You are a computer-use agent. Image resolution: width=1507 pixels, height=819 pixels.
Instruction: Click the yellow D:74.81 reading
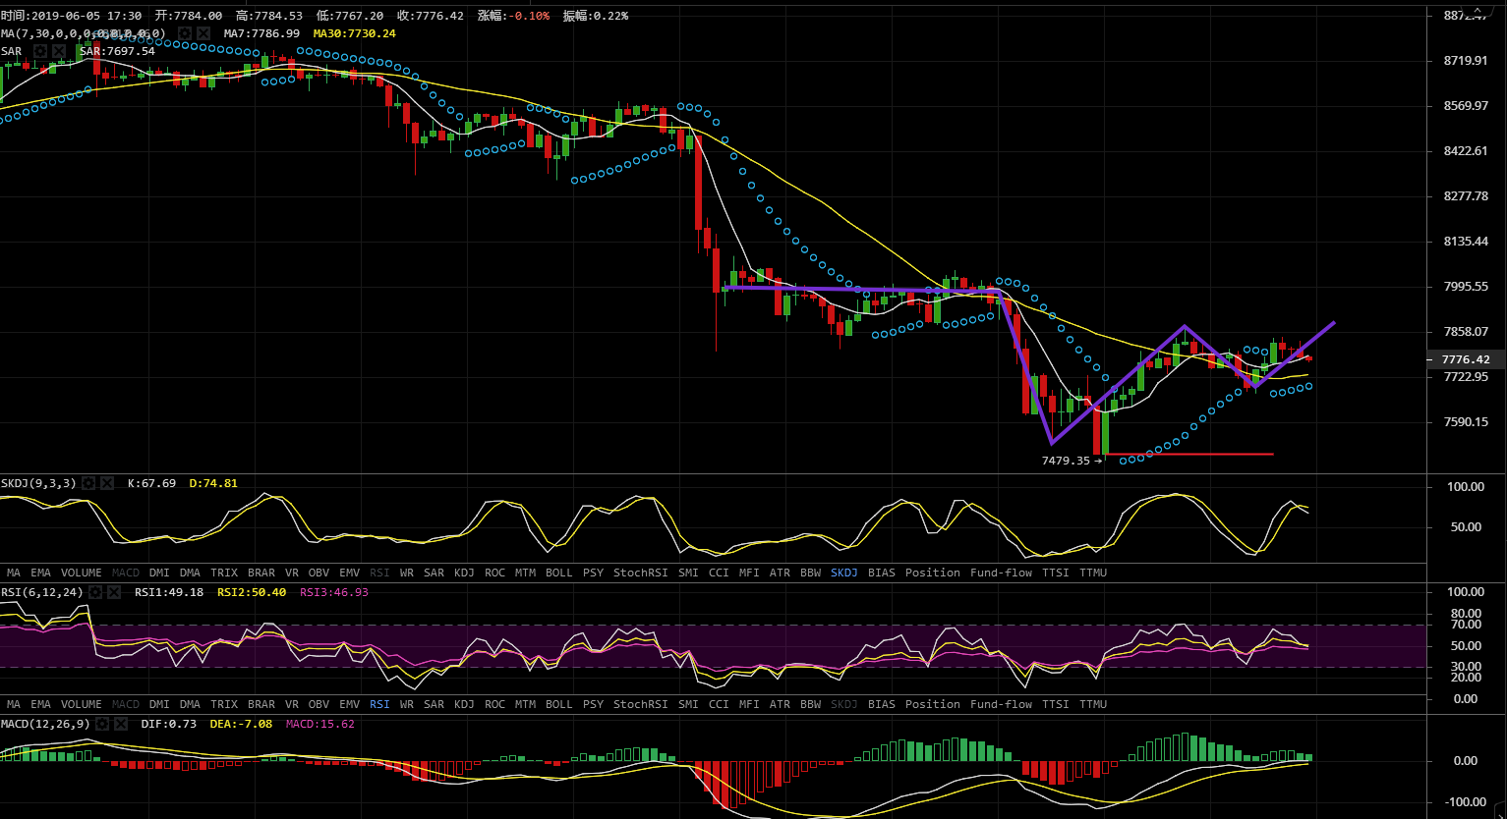[x=213, y=483]
